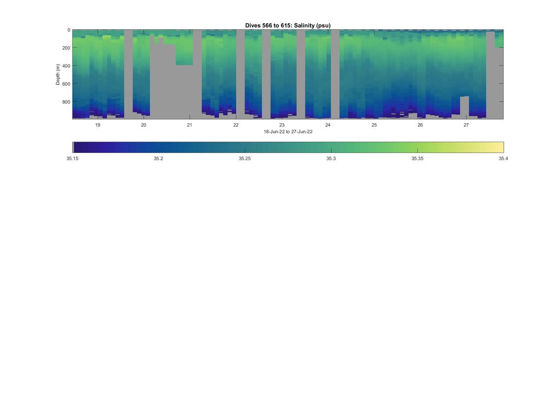
Task: Click the '18-Jun-22 to 27-Jun-22' x-axis label
Action: (288, 132)
